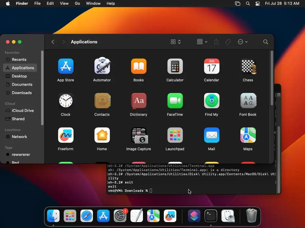Open the Help menu
The image size is (305, 228).
pyautogui.click(x=111, y=4)
